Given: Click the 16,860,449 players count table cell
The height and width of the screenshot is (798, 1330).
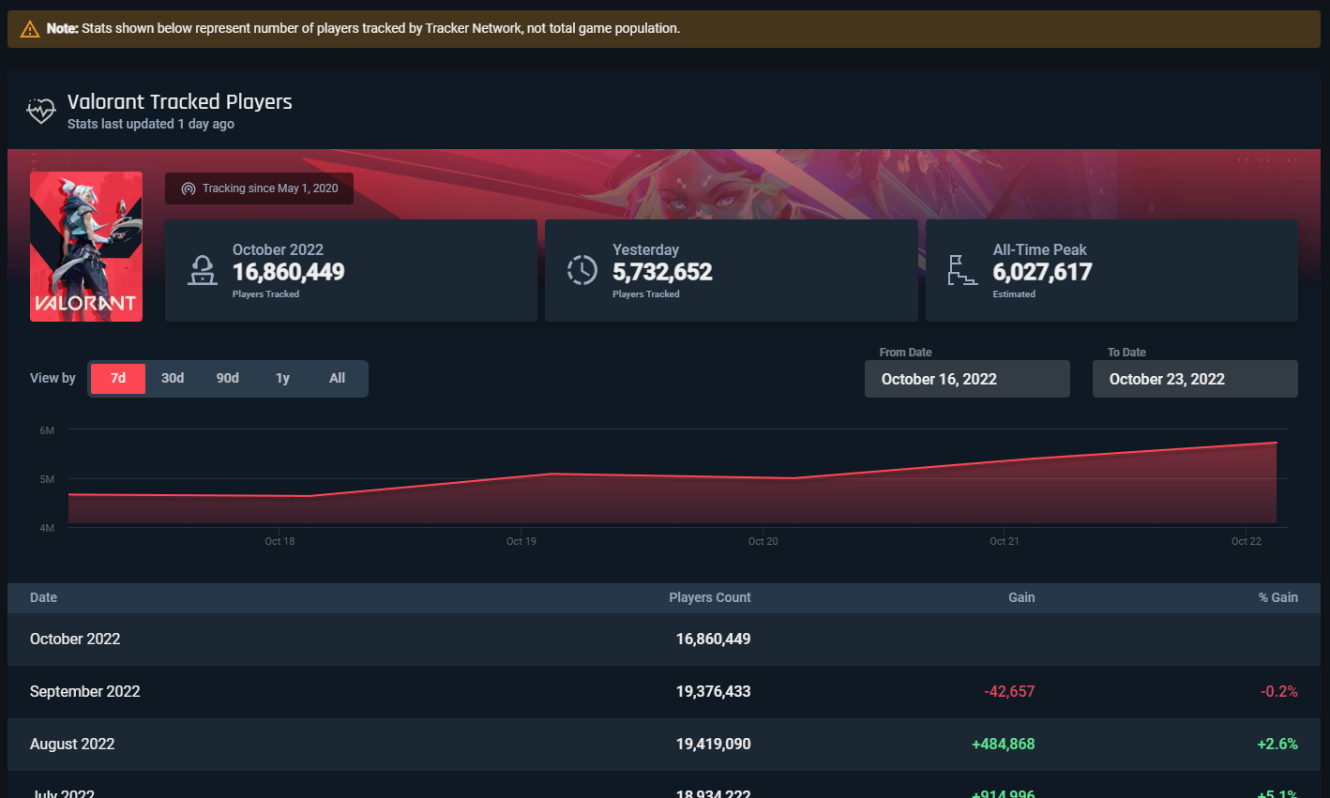Looking at the screenshot, I should click(x=713, y=639).
